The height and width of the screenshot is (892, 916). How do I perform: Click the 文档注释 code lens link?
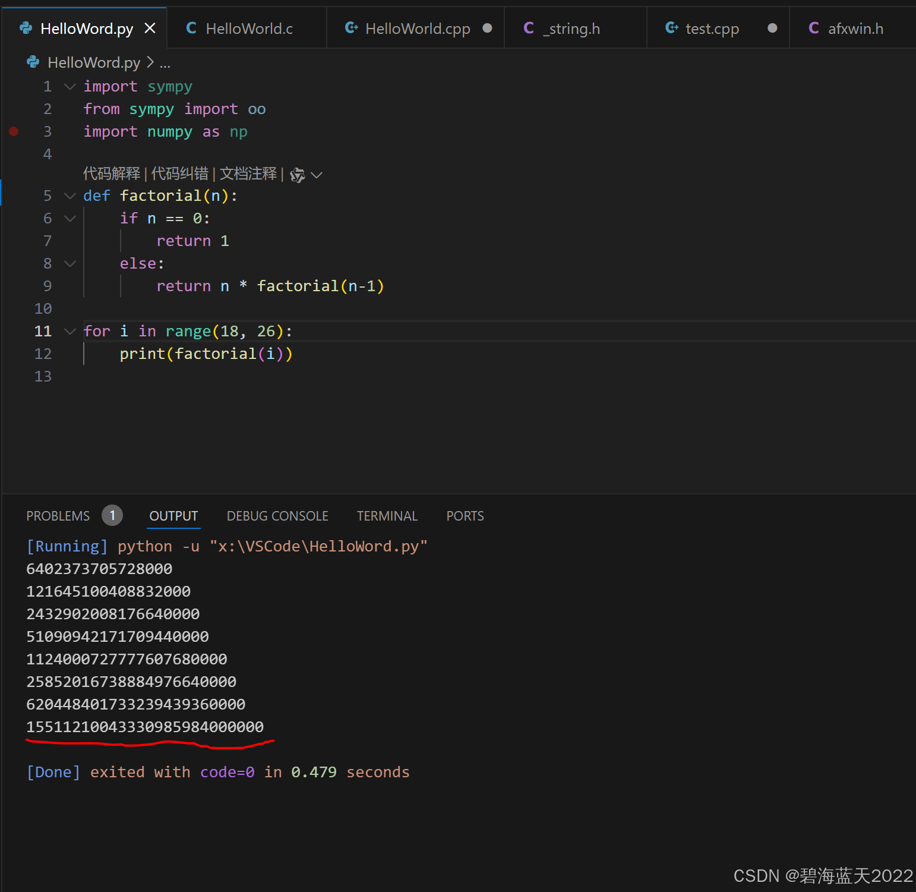248,174
